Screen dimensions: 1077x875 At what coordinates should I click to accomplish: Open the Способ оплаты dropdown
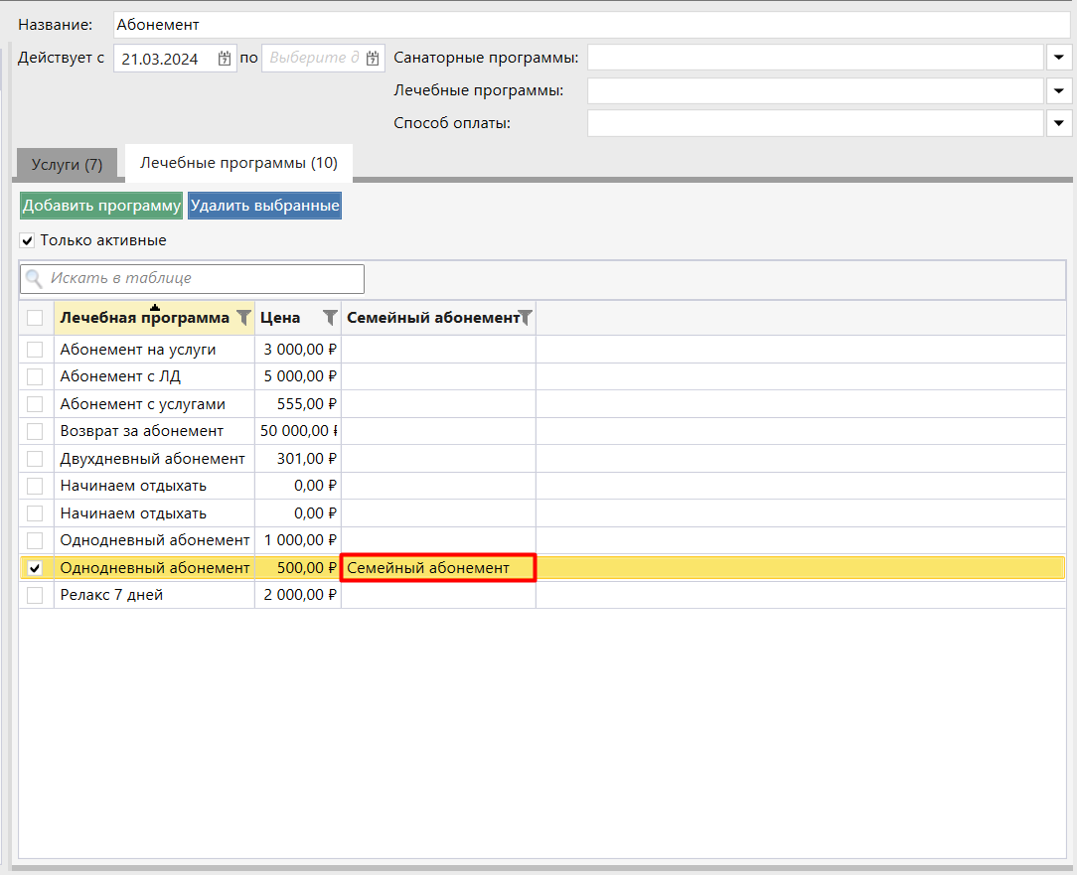[x=1059, y=124]
